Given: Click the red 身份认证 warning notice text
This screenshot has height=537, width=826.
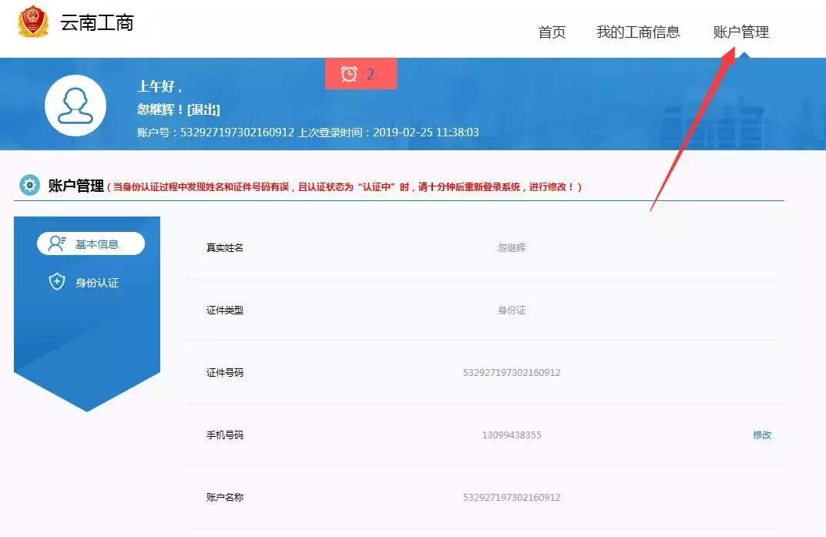Looking at the screenshot, I should [x=344, y=187].
